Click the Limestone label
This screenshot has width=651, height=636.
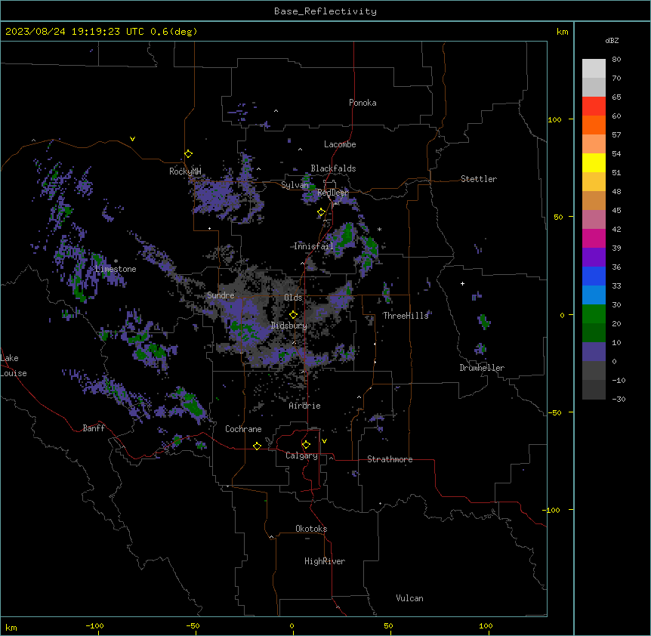click(x=116, y=269)
